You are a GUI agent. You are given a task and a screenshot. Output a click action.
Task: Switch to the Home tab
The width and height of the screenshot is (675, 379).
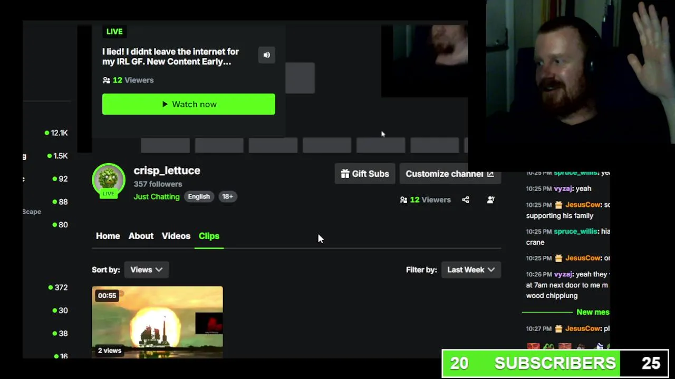(108, 236)
